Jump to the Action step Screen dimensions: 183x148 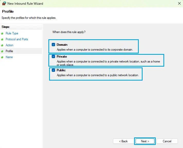click(10, 45)
